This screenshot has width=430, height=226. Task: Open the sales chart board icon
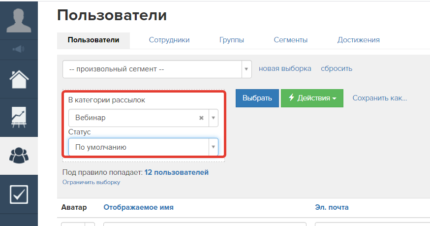pos(19,117)
